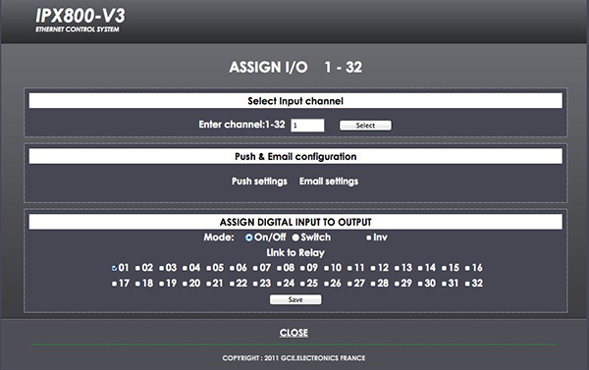Tick the relay 05 checkbox
The height and width of the screenshot is (370, 589).
coord(208,268)
